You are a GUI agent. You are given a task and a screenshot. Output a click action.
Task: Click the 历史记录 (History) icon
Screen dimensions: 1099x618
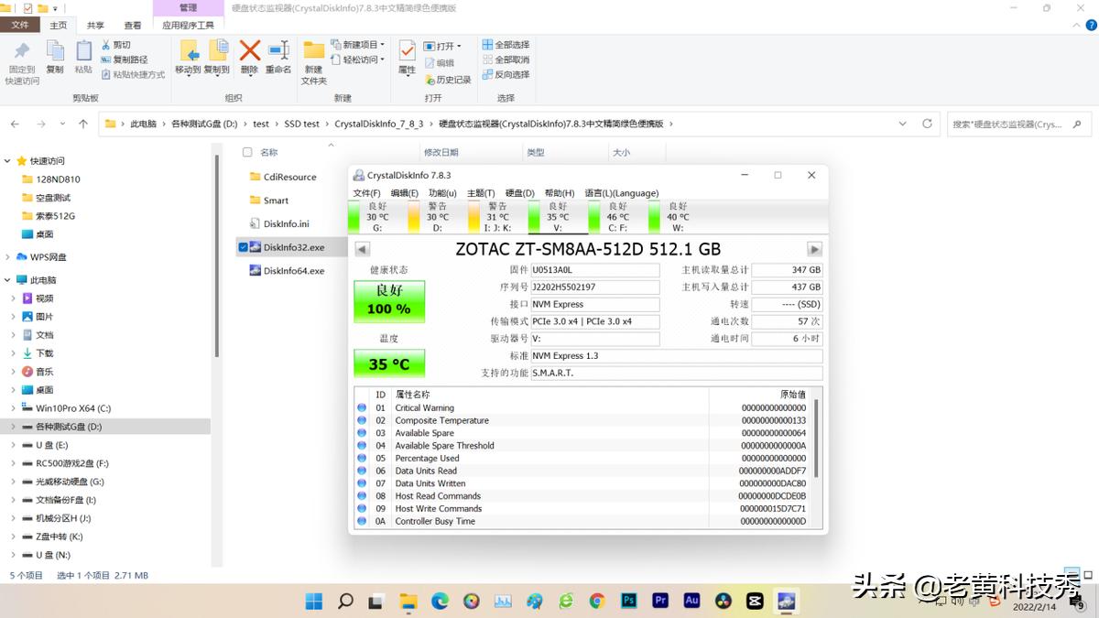tap(448, 80)
